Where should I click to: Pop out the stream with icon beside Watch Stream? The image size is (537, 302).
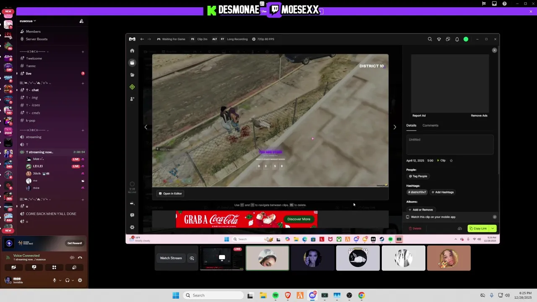pyautogui.click(x=192, y=258)
